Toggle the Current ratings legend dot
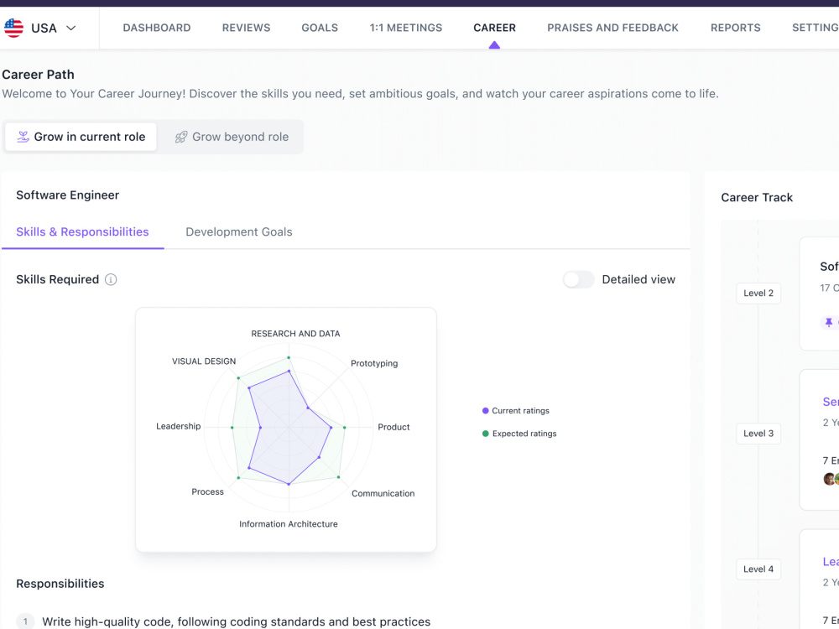The width and height of the screenshot is (839, 629). click(485, 411)
